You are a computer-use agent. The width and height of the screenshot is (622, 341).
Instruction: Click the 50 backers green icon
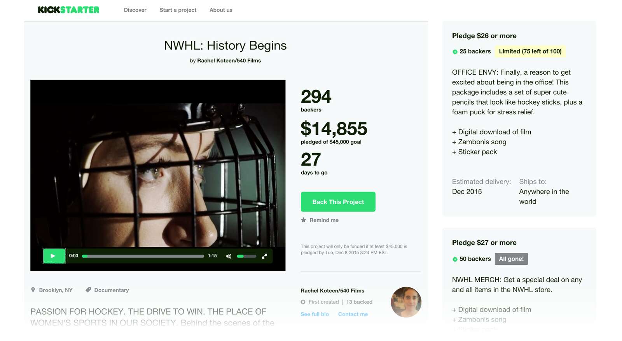click(455, 259)
